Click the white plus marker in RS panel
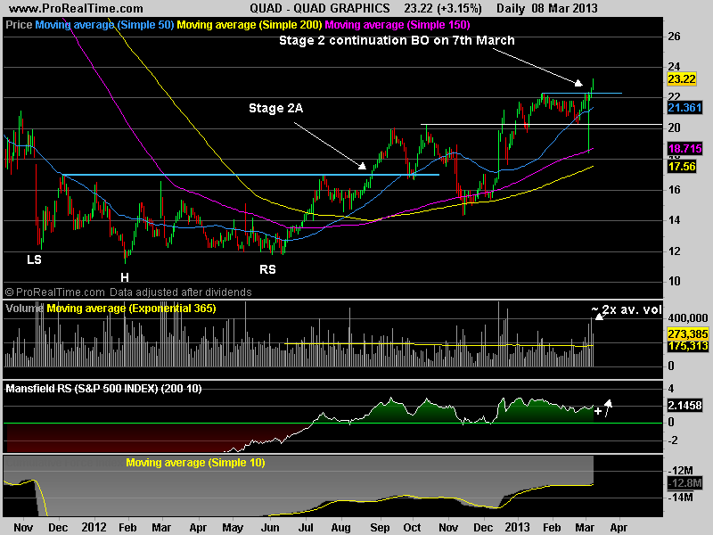The width and height of the screenshot is (713, 535). coord(597,411)
